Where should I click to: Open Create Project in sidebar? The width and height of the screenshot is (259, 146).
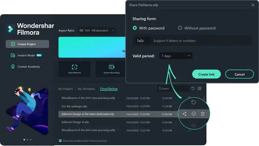(x=27, y=44)
